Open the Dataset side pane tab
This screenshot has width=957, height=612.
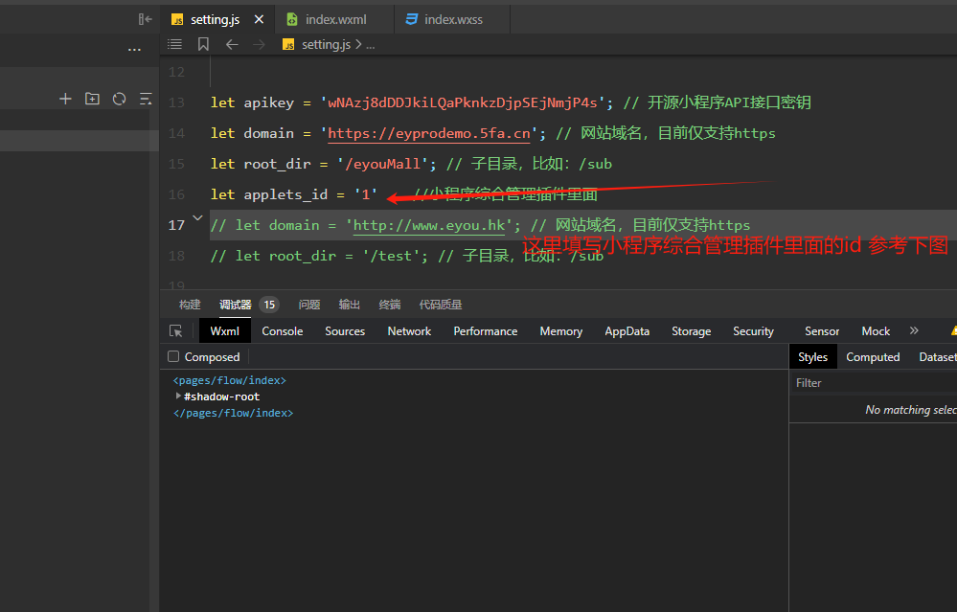[938, 357]
